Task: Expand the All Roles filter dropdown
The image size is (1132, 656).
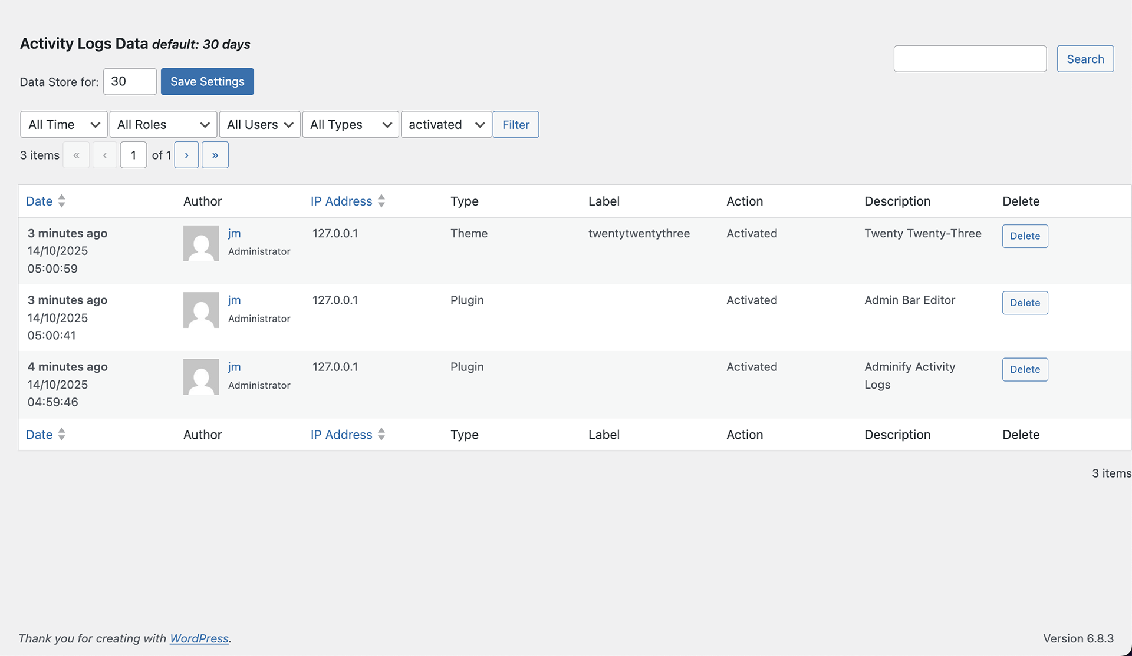Action: pyautogui.click(x=163, y=124)
